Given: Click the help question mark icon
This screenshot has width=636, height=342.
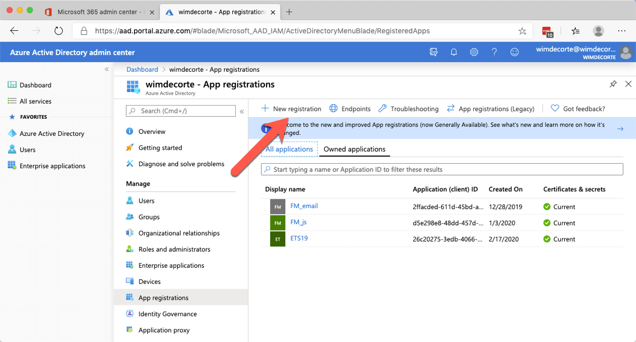Looking at the screenshot, I should click(x=494, y=52).
